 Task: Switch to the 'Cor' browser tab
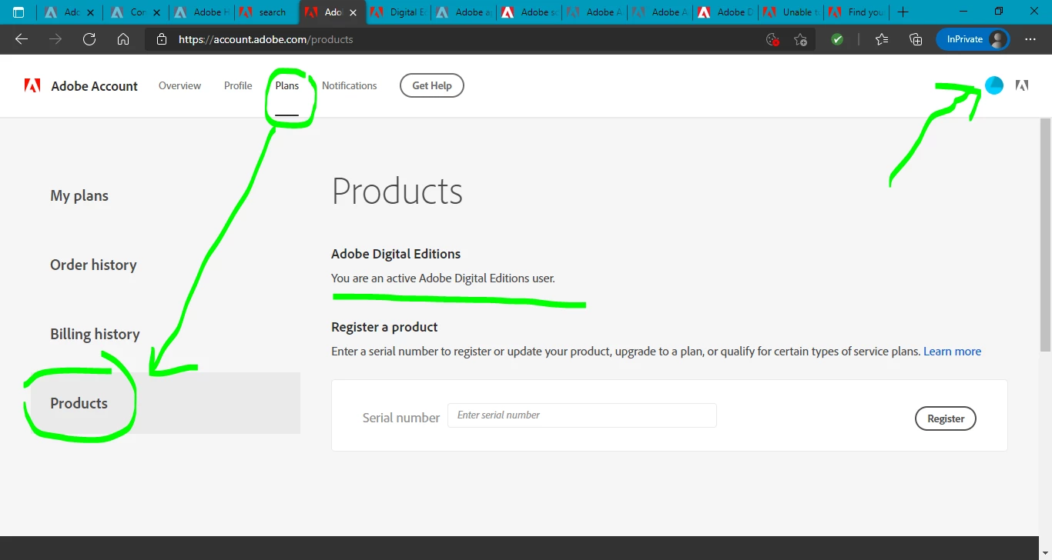[x=136, y=12]
